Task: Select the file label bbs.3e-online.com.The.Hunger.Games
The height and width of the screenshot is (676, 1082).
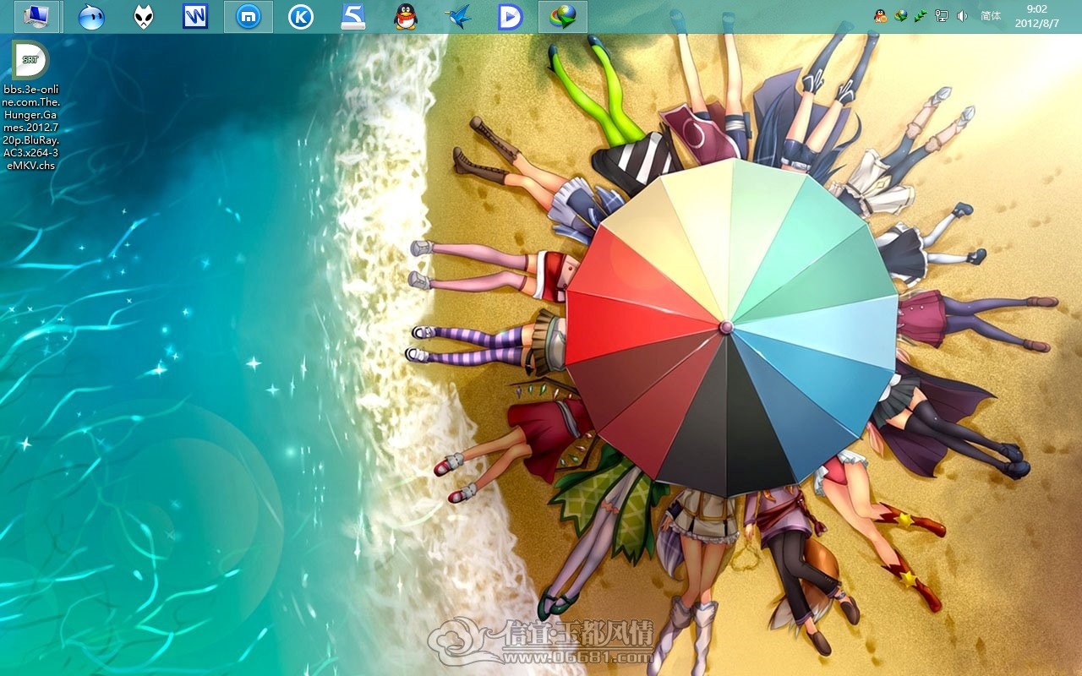Action: (x=30, y=127)
